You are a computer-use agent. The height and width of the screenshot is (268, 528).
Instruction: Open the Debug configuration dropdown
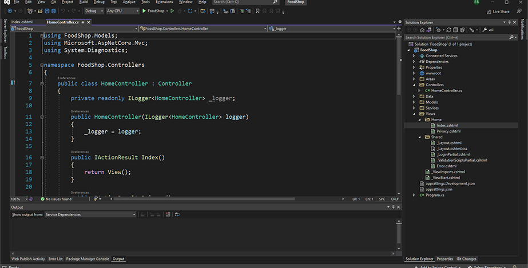click(94, 11)
